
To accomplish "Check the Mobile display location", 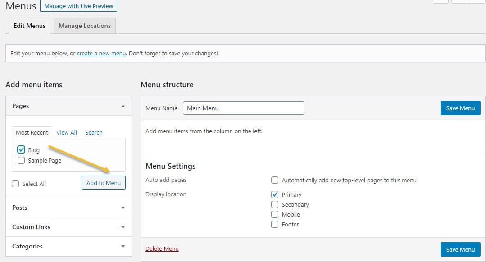I will (x=275, y=214).
